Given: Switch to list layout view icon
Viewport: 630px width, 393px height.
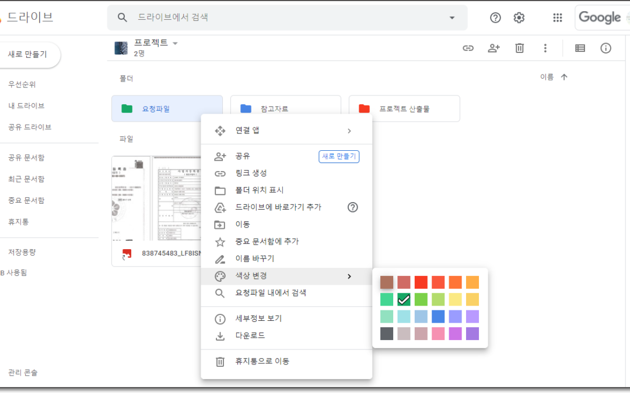Looking at the screenshot, I should [580, 48].
